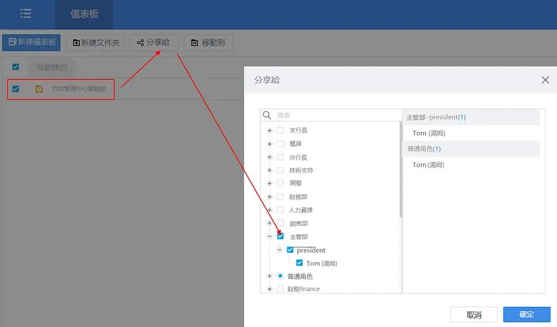The image size is (557, 327).
Task: Click the share icon in 分享給 button
Action: pos(141,42)
